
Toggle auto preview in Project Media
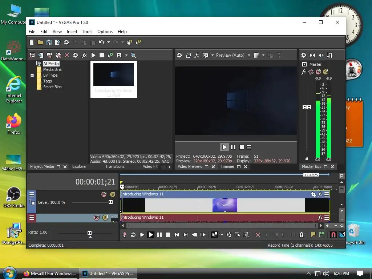[x=110, y=55]
